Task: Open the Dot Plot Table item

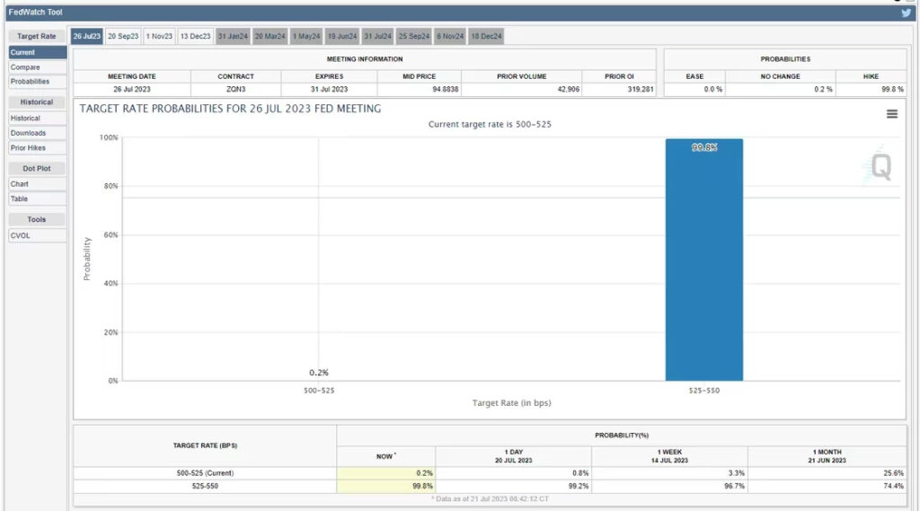Action: pos(38,198)
